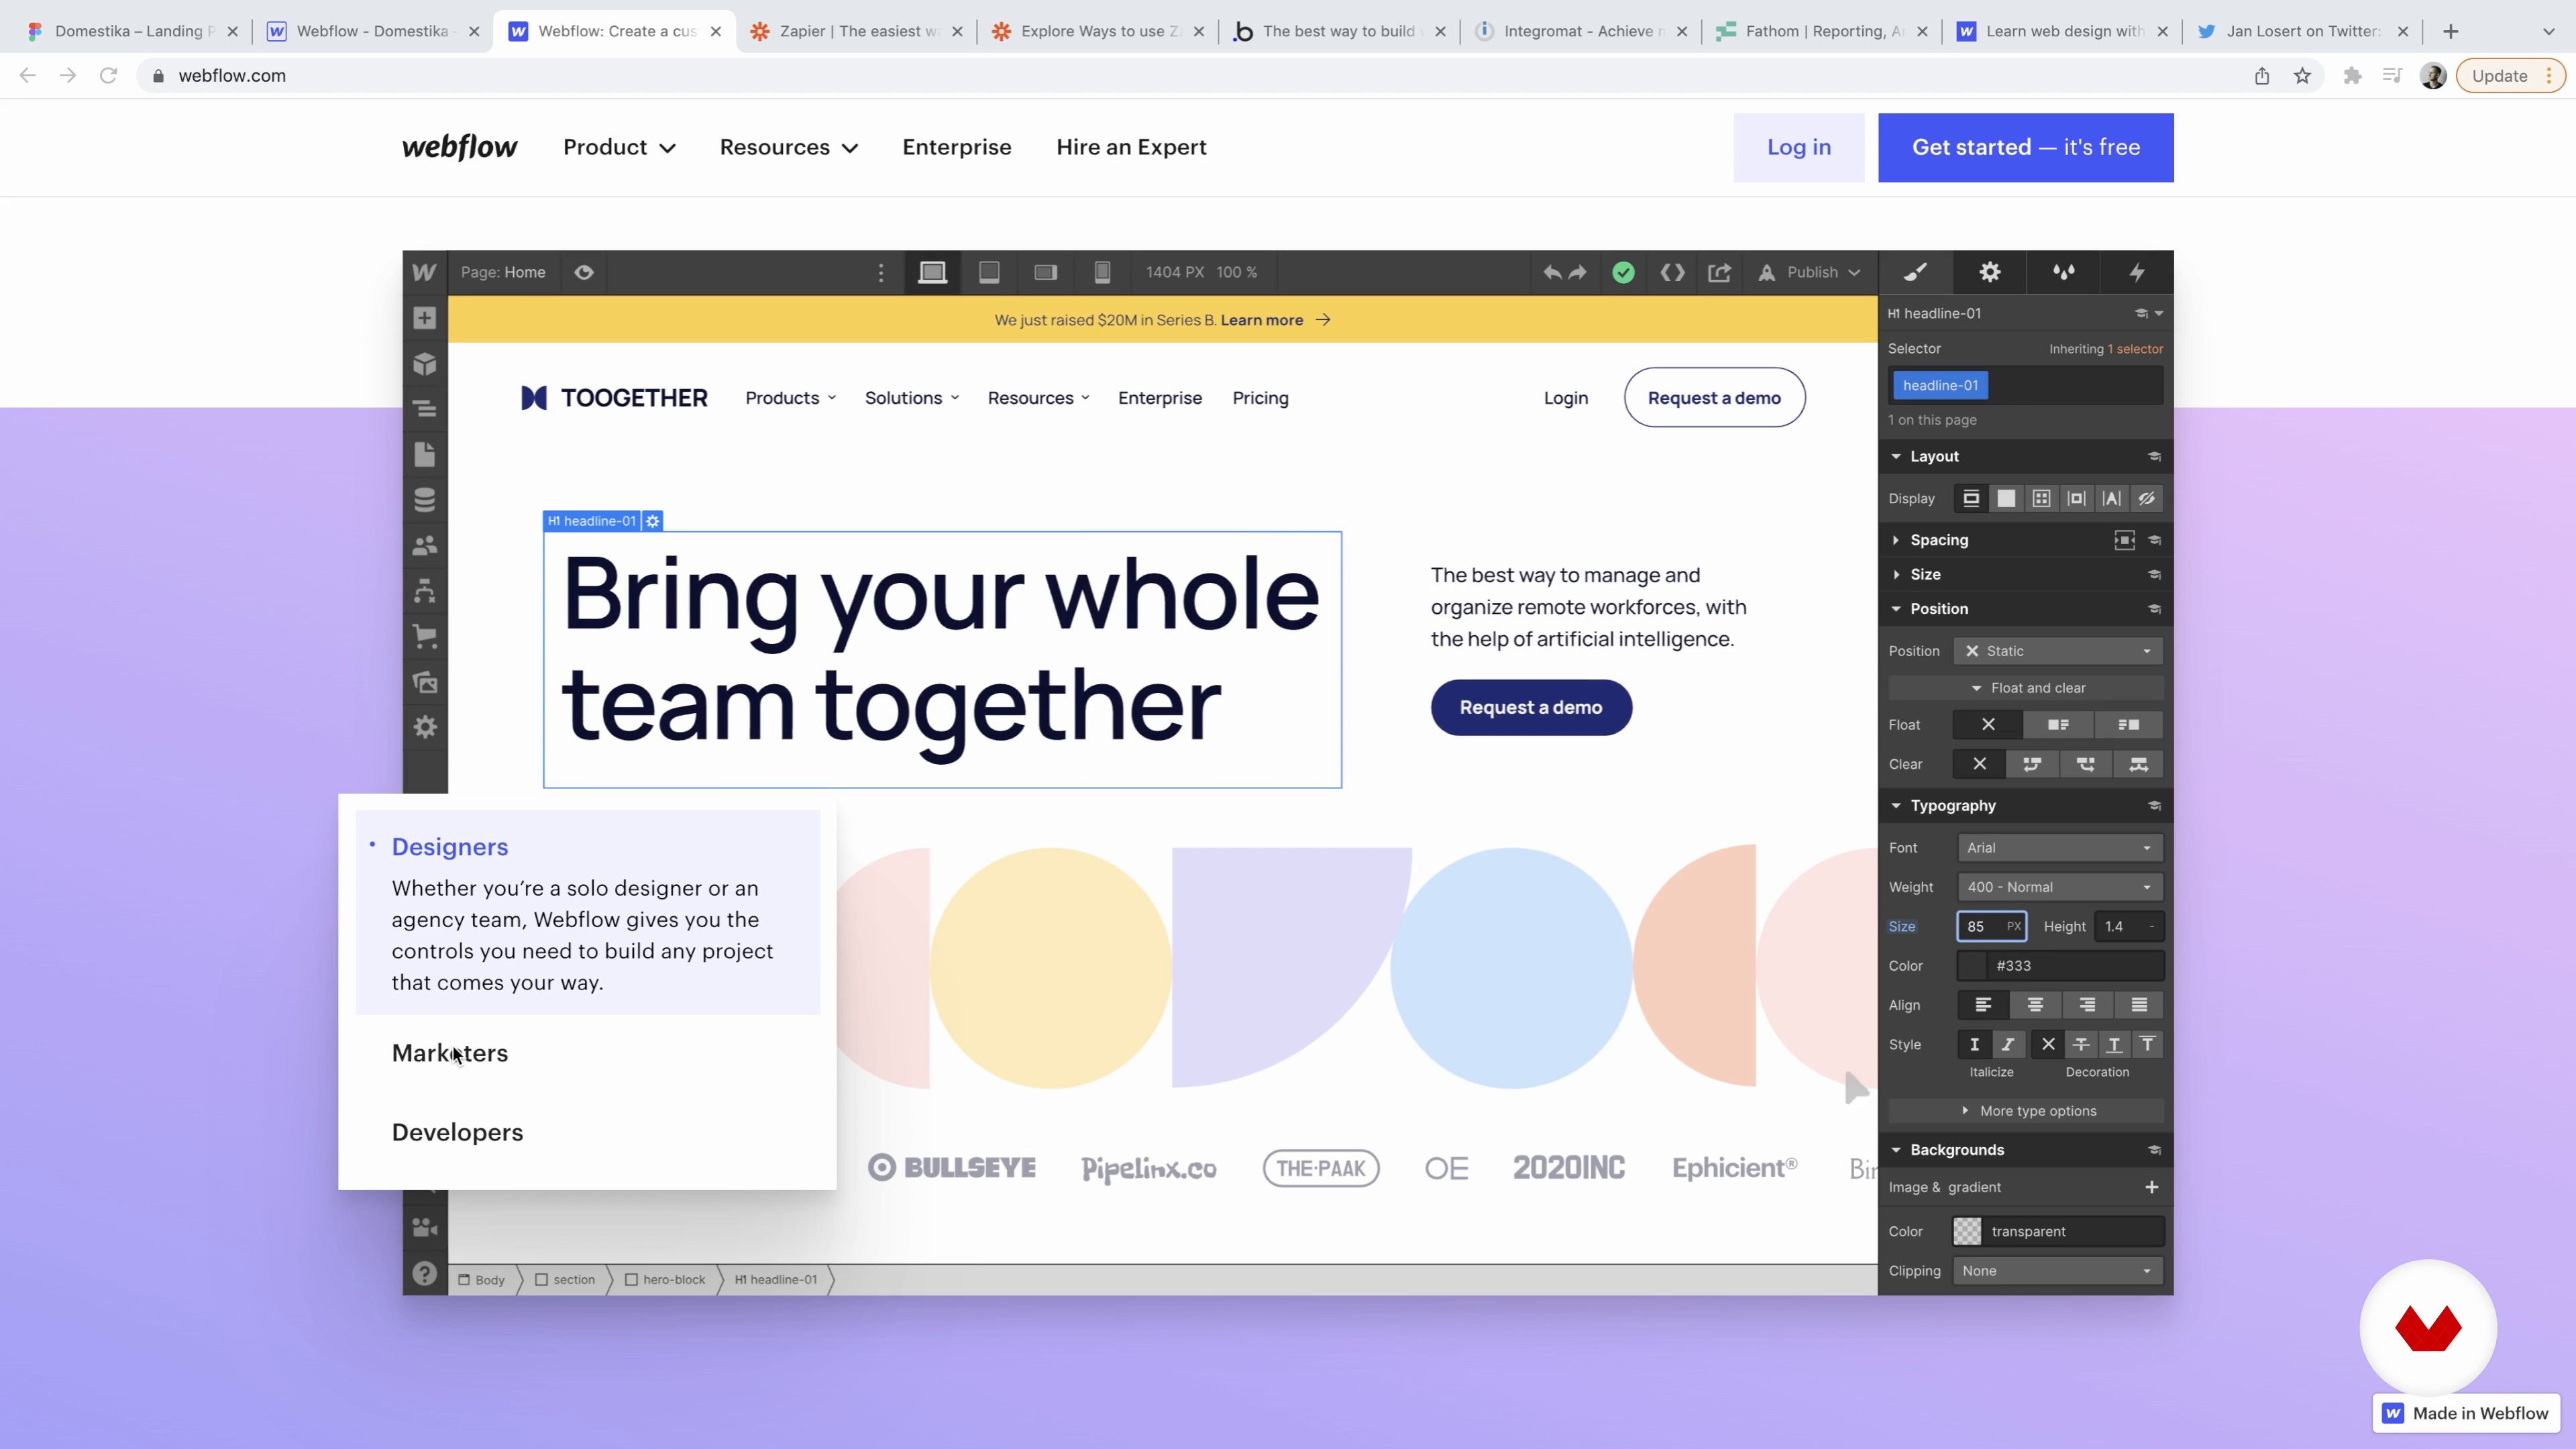Set display to block

1971,498
